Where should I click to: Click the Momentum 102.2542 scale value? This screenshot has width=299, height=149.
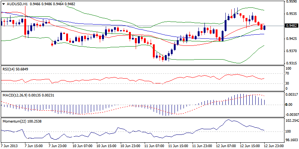pos(292,121)
